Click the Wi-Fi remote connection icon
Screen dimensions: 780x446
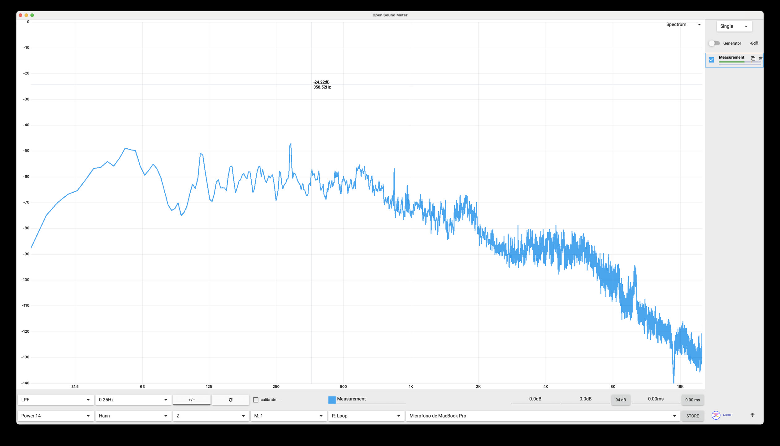752,415
